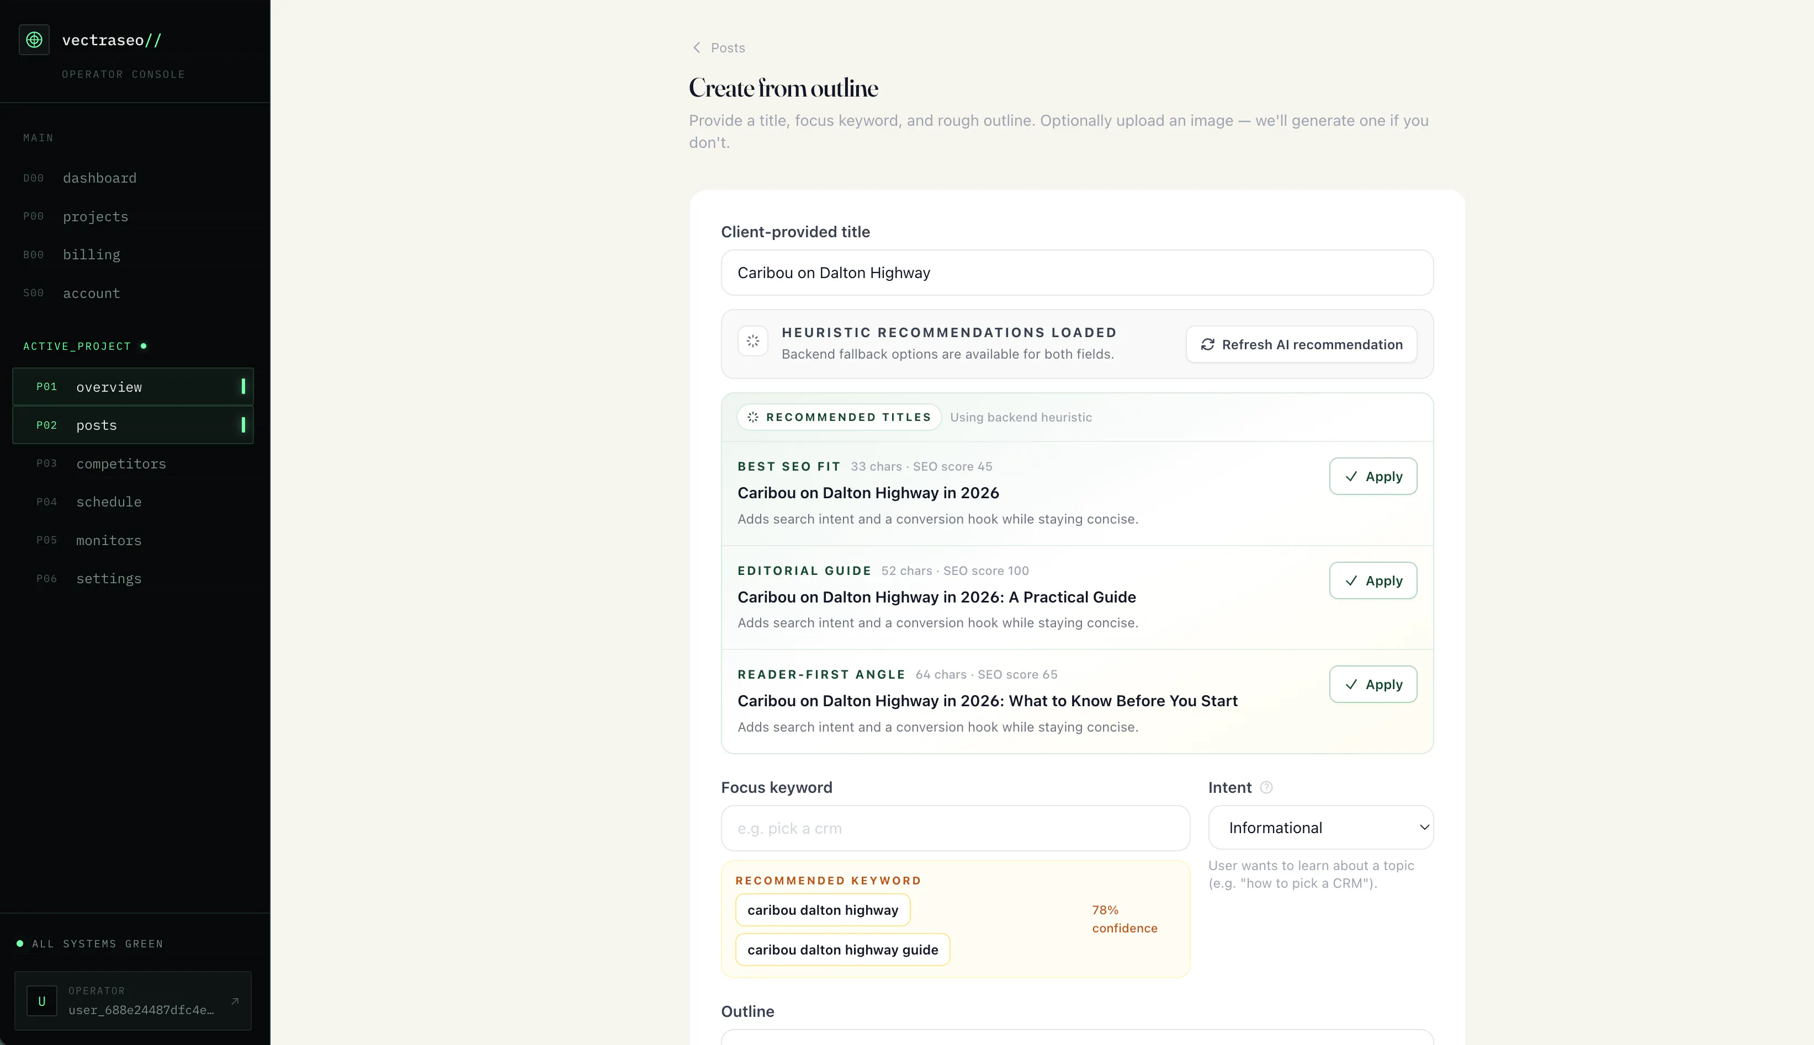Click the sparkle icon beside Heuristic Recommendations Loaded
The width and height of the screenshot is (1814, 1045).
[x=752, y=341]
